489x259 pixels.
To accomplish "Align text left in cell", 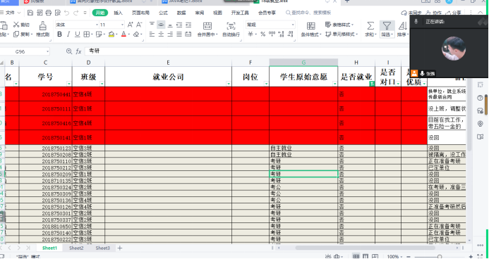I will pyautogui.click(x=152, y=34).
